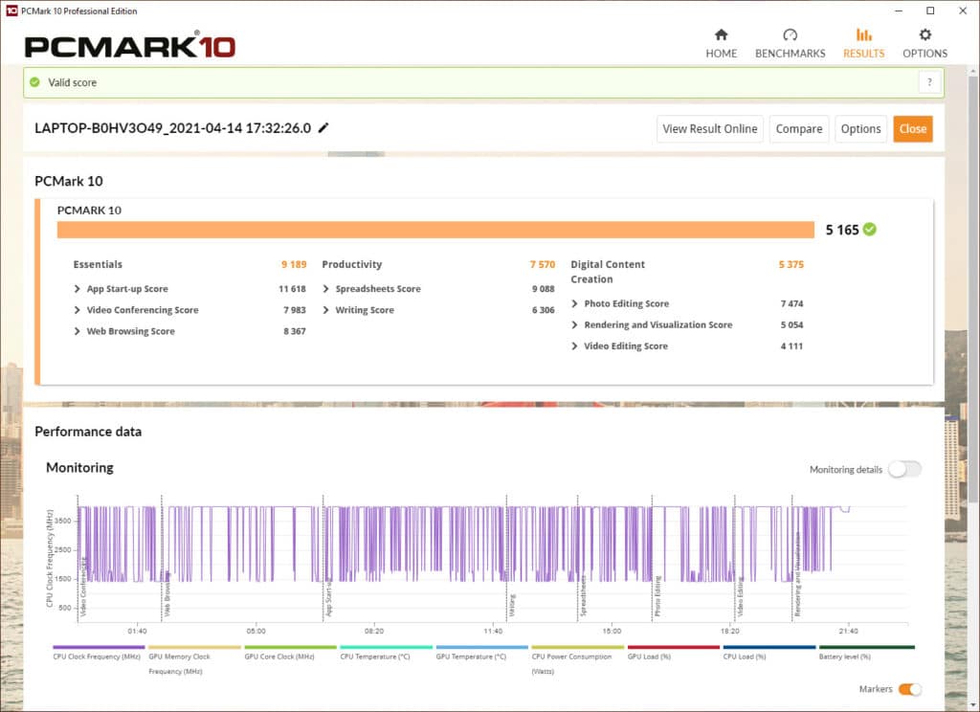Open the OPTIONS tab

tap(925, 43)
